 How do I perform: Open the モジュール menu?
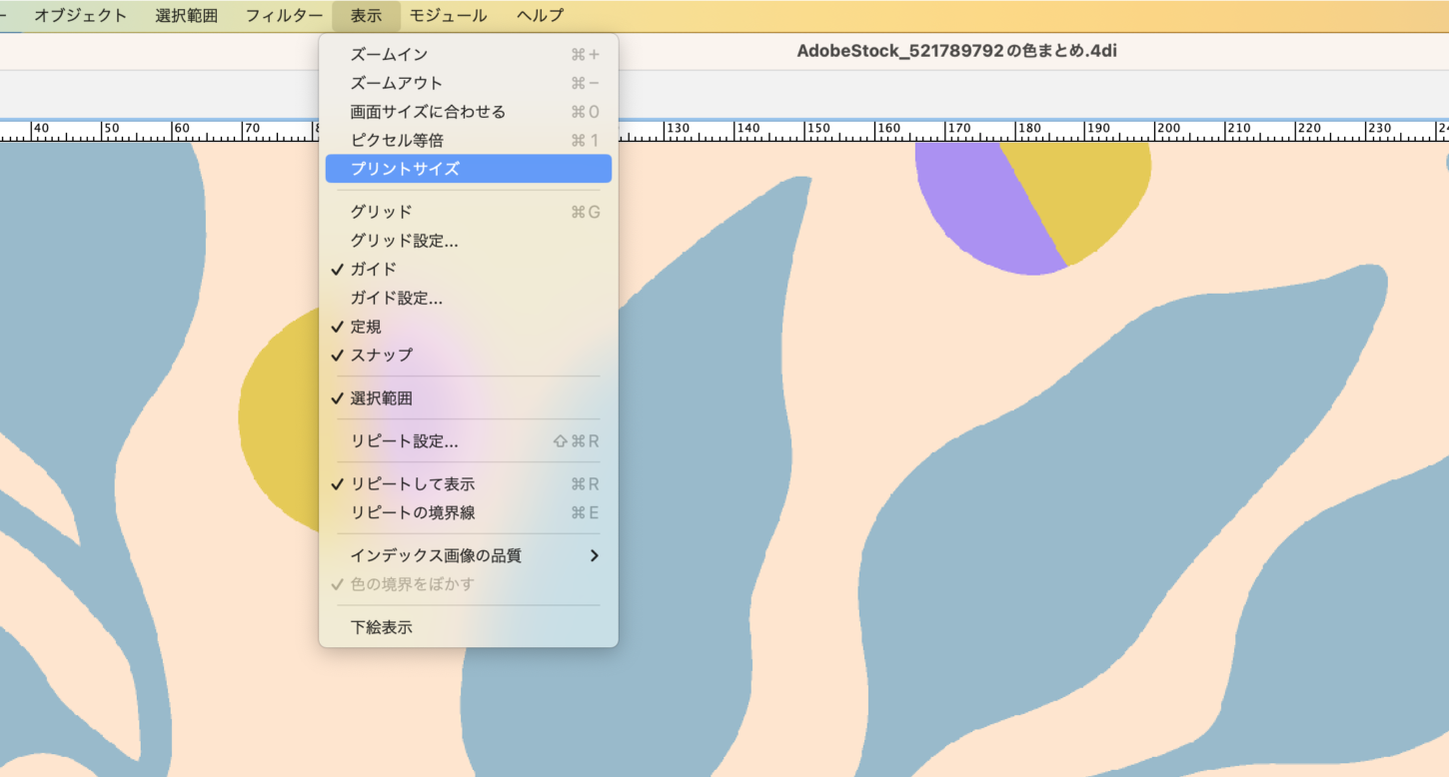click(448, 16)
